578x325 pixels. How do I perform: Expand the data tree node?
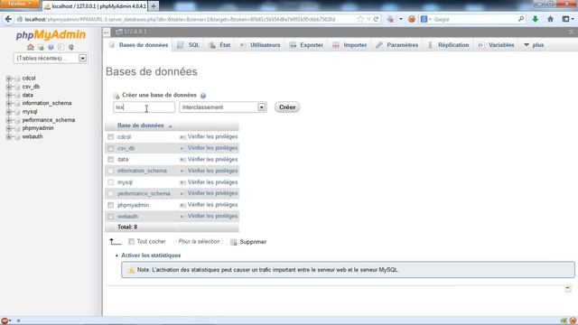[x=9, y=95]
